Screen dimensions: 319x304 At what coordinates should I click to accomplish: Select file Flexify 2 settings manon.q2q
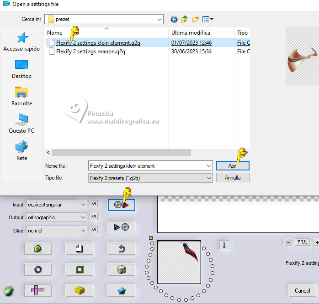point(90,52)
